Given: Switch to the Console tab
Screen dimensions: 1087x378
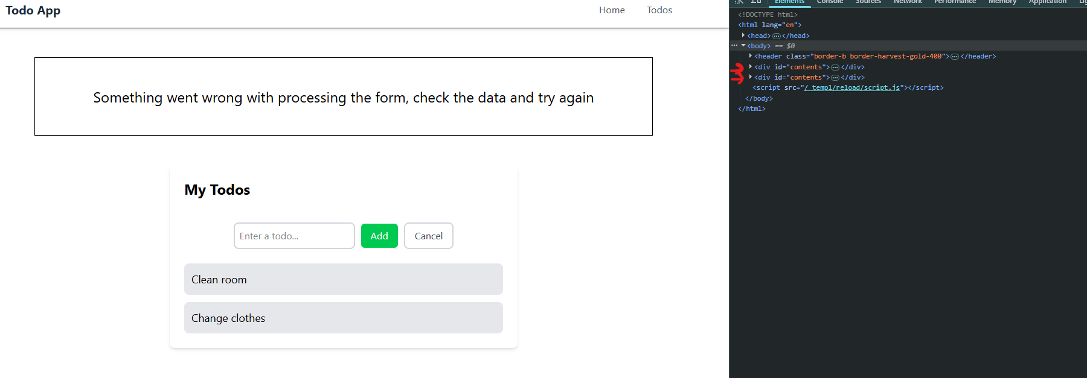Looking at the screenshot, I should (830, 2).
